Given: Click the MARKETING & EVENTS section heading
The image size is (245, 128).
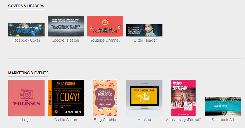Looking at the screenshot, I should [x=28, y=73].
